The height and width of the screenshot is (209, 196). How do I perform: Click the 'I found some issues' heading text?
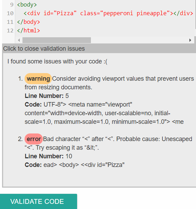coord(57,61)
